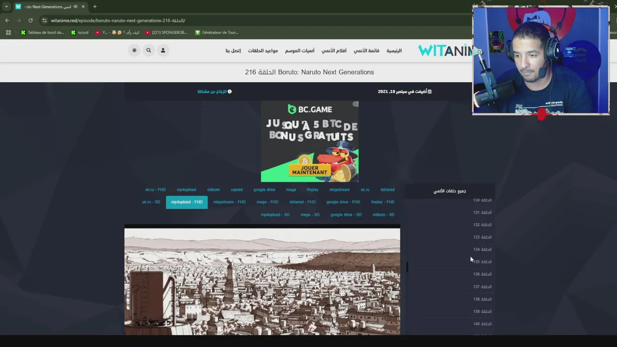Reload the page with the refresh icon
Viewport: 617px width, 347px height.
coord(30,20)
